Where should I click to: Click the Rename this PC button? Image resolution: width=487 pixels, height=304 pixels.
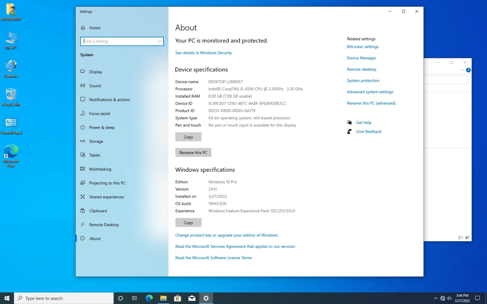click(193, 152)
